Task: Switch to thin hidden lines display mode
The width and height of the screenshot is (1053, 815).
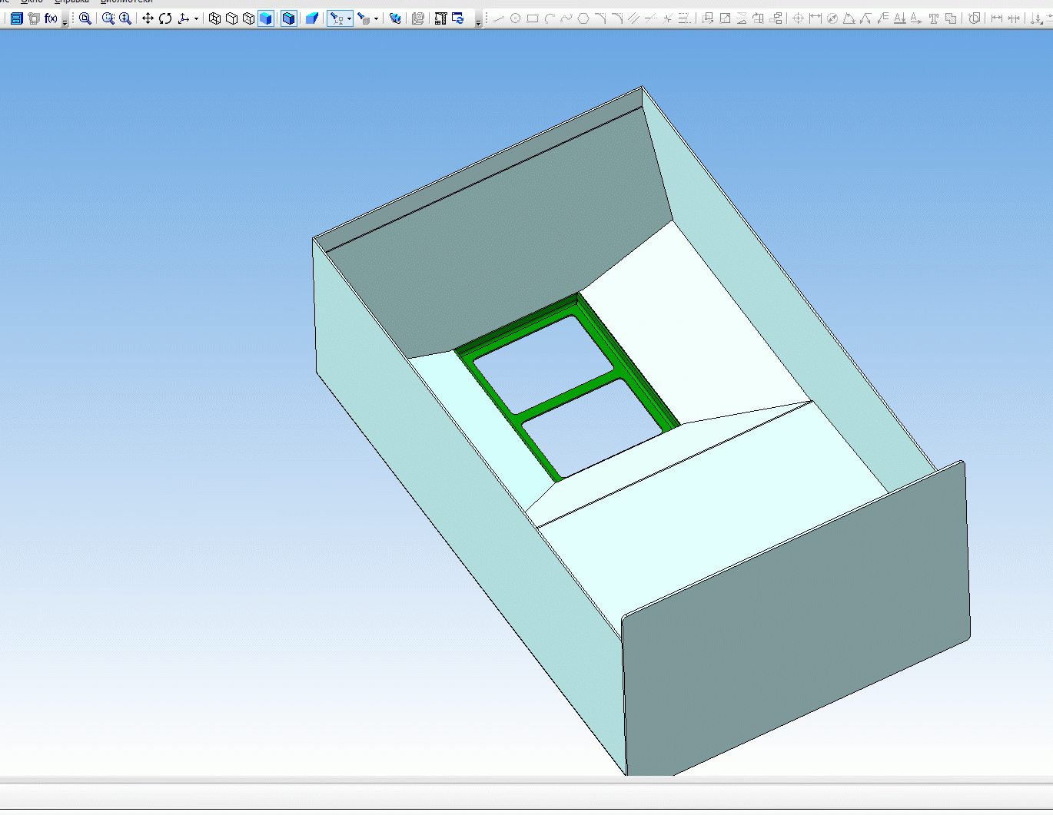Action: (x=248, y=18)
